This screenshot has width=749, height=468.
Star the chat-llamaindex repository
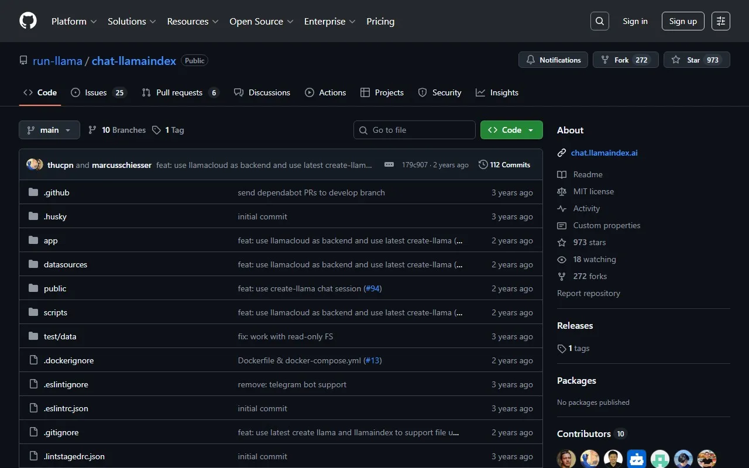(x=696, y=60)
